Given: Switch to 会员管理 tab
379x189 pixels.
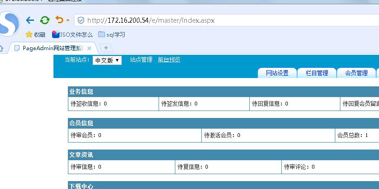Looking at the screenshot, I should click(x=356, y=73).
